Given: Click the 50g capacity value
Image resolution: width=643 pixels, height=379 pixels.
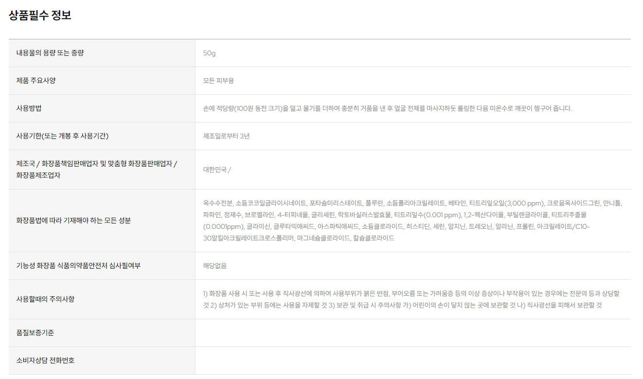Looking at the screenshot, I should point(209,53).
